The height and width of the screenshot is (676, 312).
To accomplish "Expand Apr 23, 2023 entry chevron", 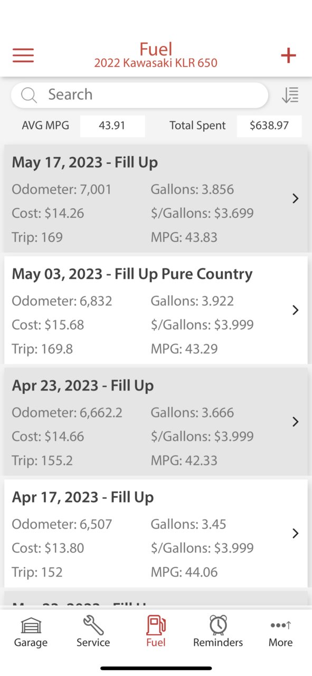I will click(x=296, y=421).
